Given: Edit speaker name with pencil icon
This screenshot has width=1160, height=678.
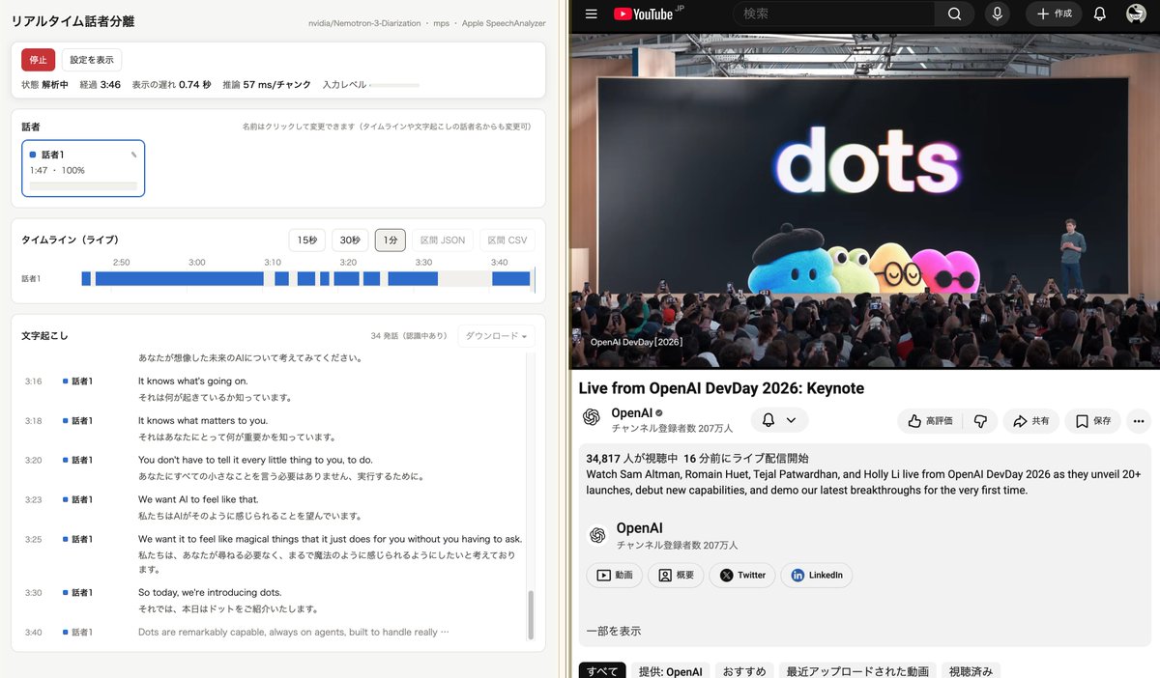Looking at the screenshot, I should coord(133,155).
